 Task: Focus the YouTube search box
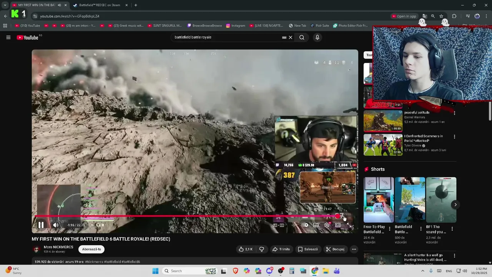[x=227, y=37]
